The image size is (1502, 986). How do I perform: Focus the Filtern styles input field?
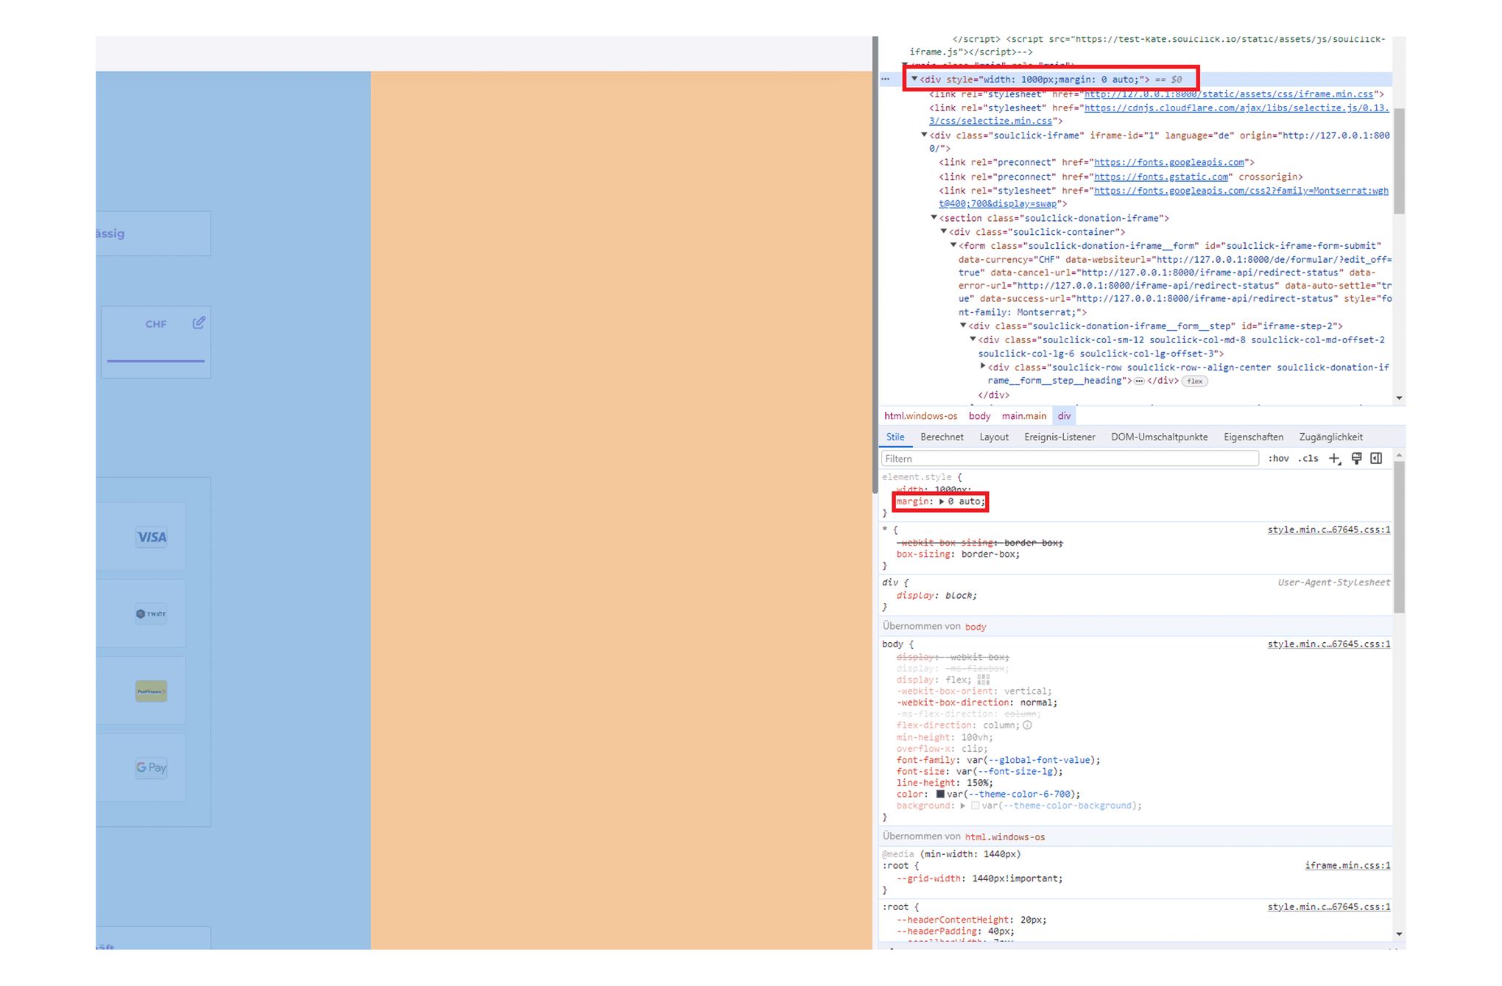[1069, 459]
